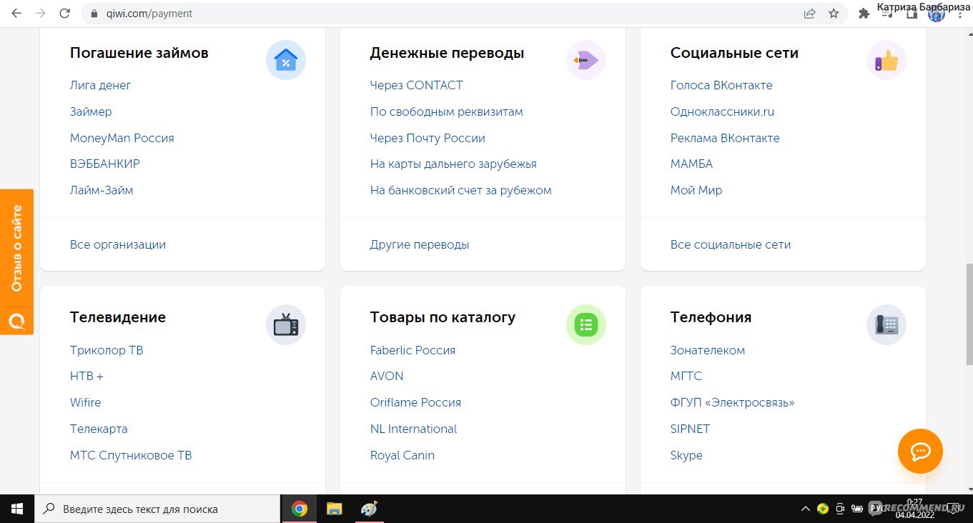
Task: Open the 'Лайм-Займ' link
Action: 102,190
